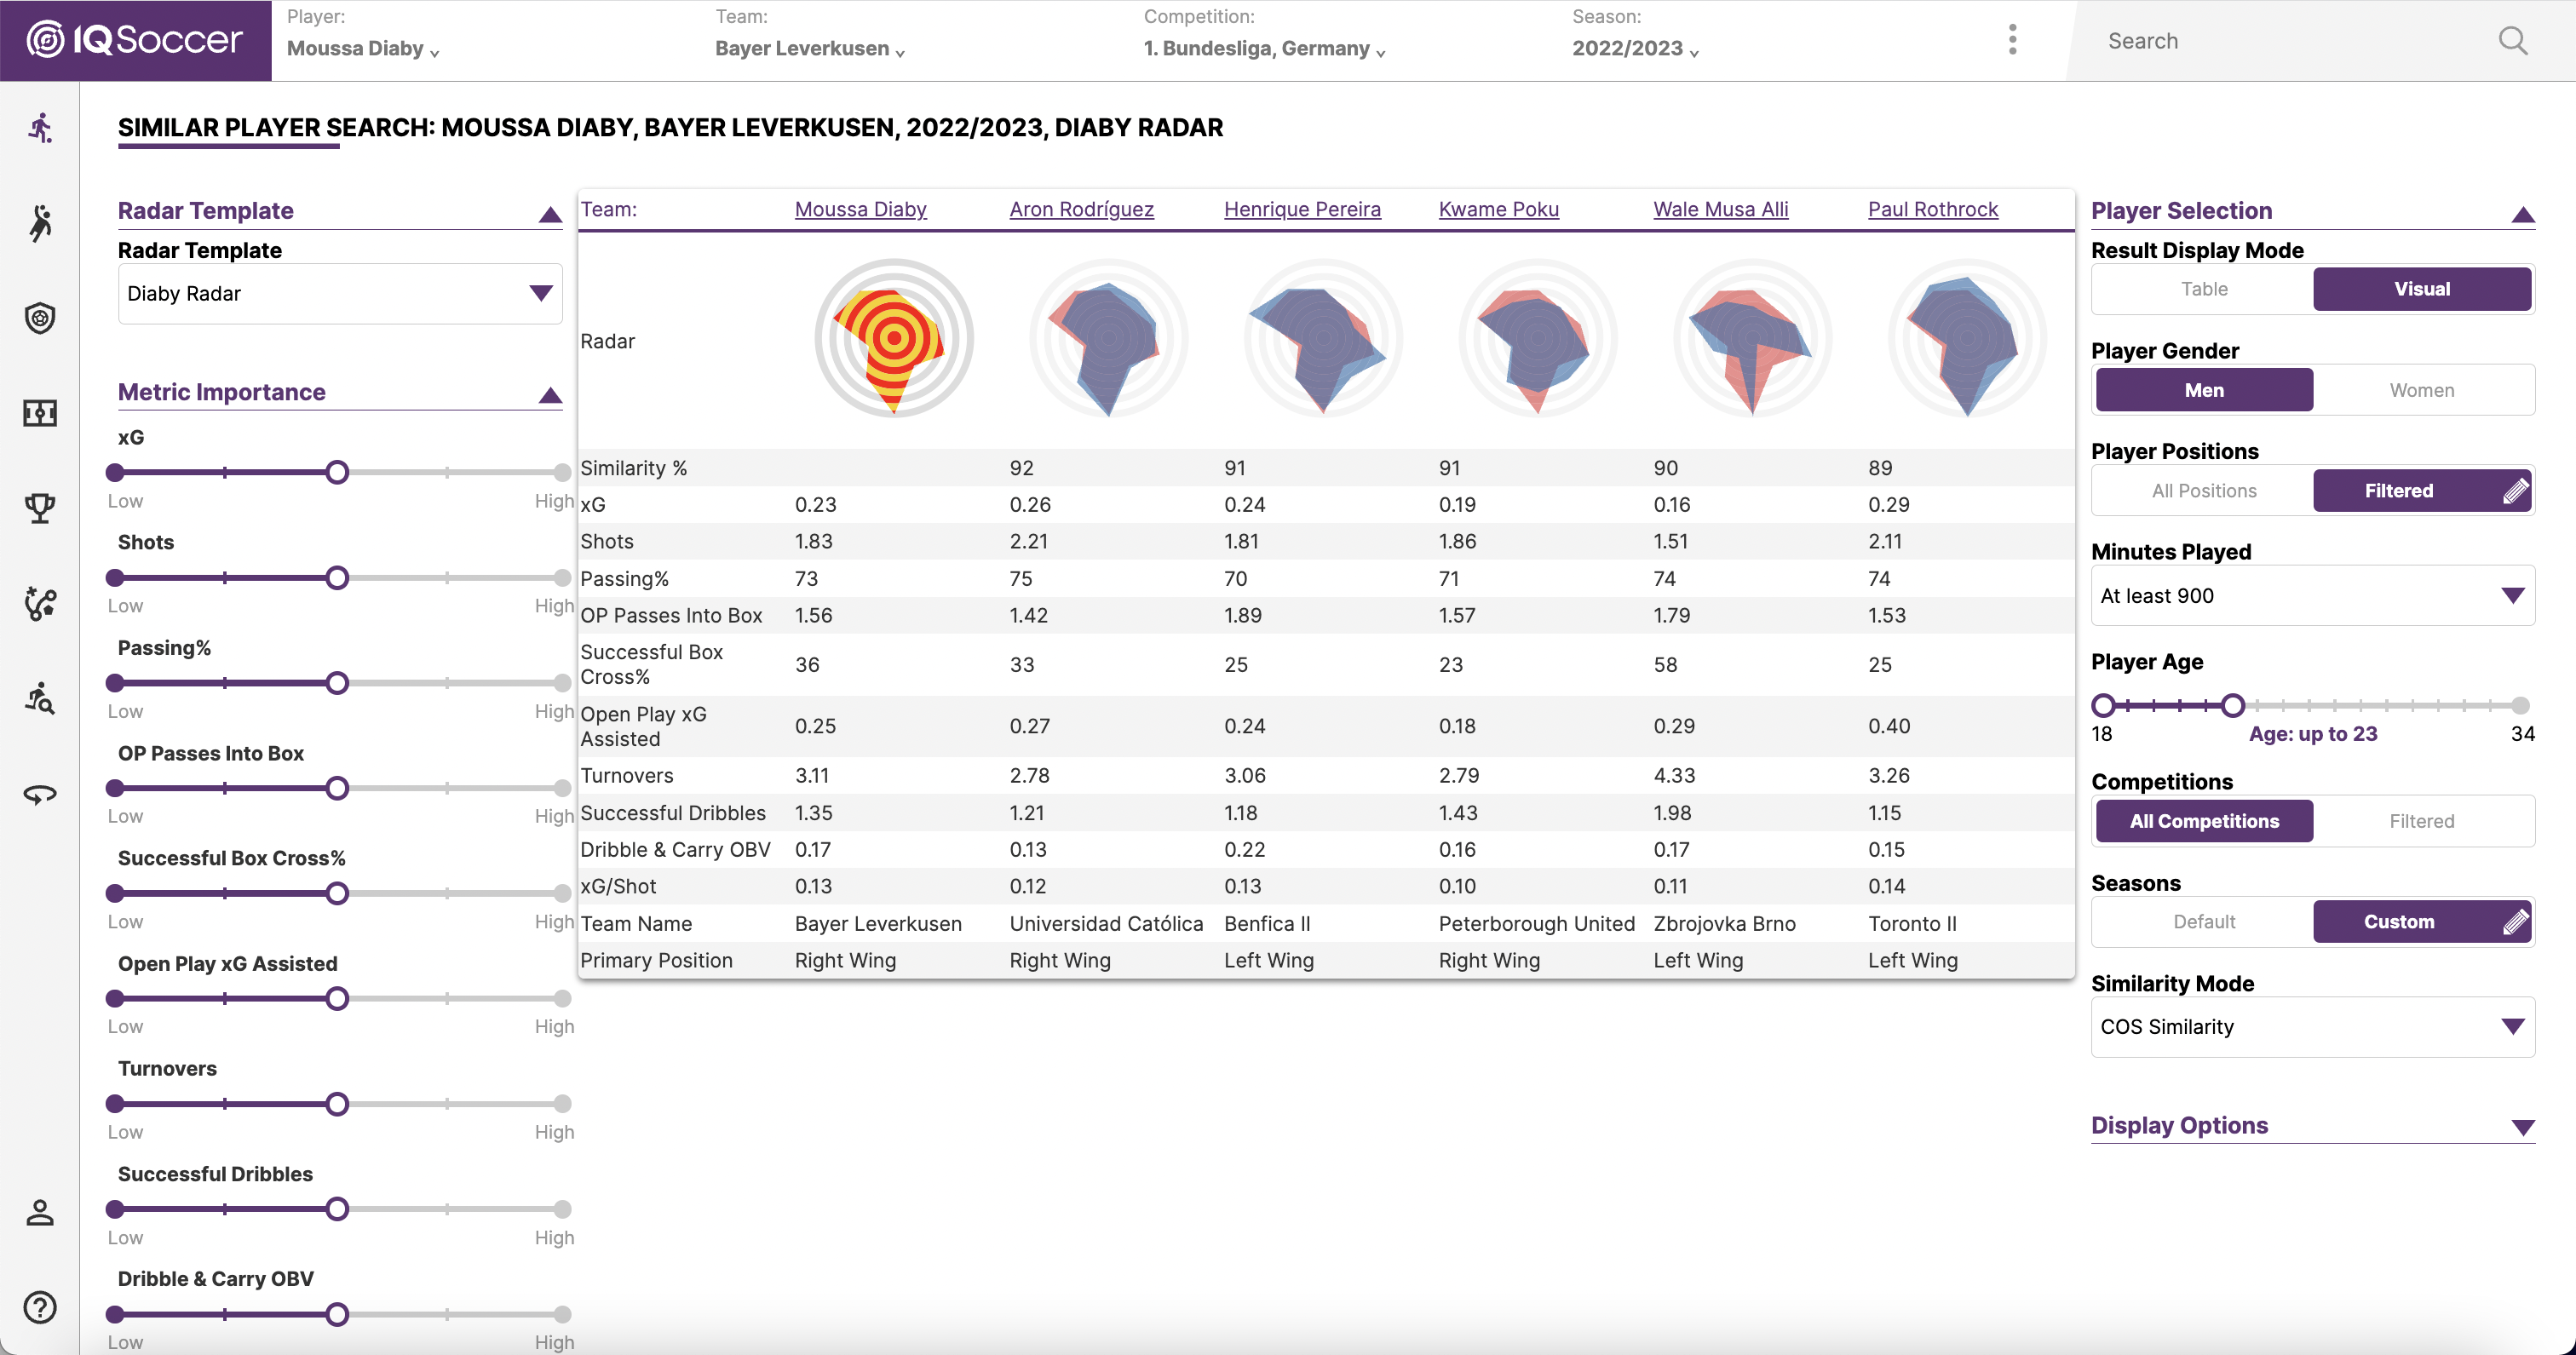
Task: Open the Competition dropdown 1. Bundesliga
Action: [1265, 48]
